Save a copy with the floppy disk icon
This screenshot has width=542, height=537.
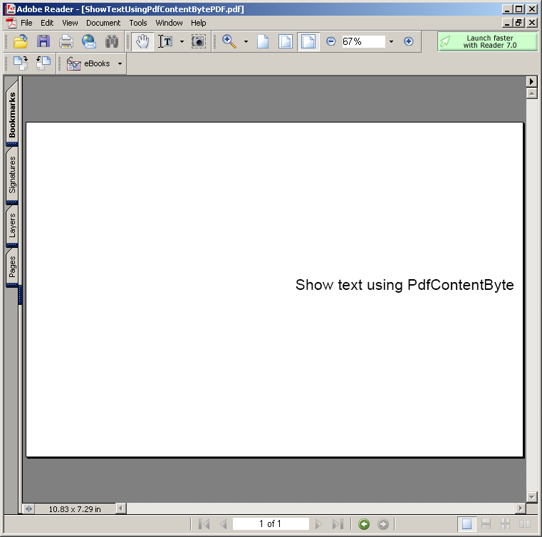point(43,41)
